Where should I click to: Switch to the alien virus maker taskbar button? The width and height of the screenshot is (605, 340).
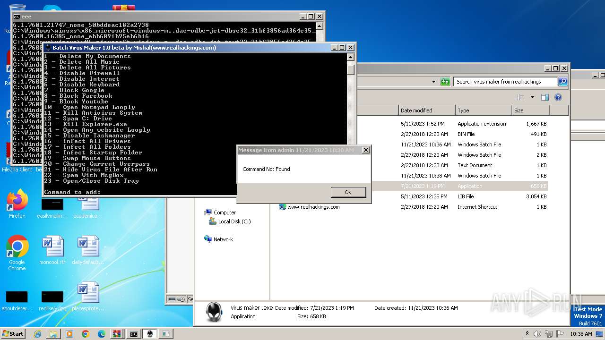click(x=150, y=334)
